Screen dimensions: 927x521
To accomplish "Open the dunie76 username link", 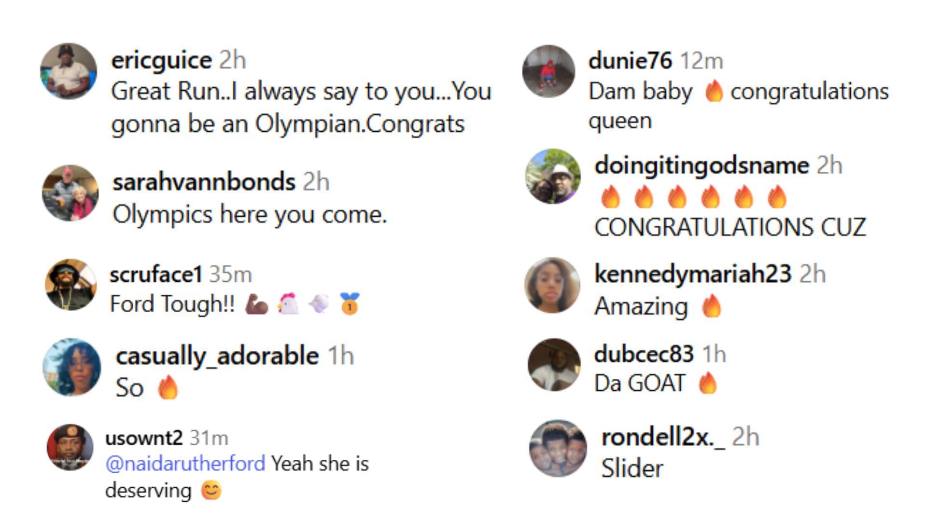I will [x=630, y=61].
